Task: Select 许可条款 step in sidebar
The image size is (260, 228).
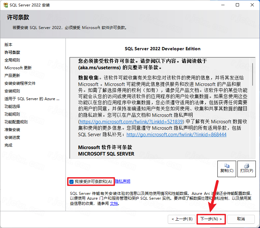Action: coord(12,52)
